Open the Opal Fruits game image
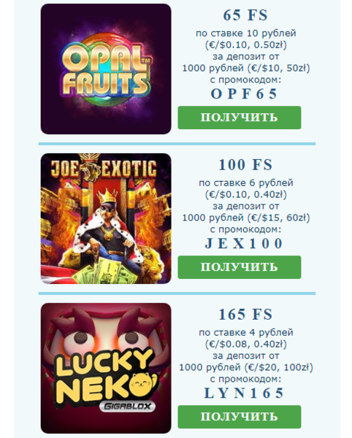 [106, 69]
